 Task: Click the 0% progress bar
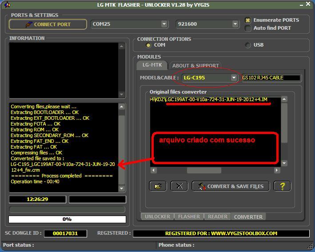67,219
